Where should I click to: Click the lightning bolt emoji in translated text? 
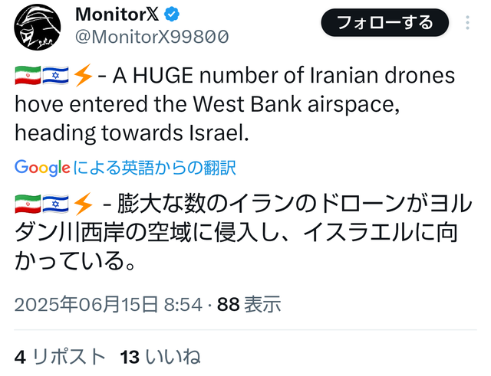coord(83,204)
